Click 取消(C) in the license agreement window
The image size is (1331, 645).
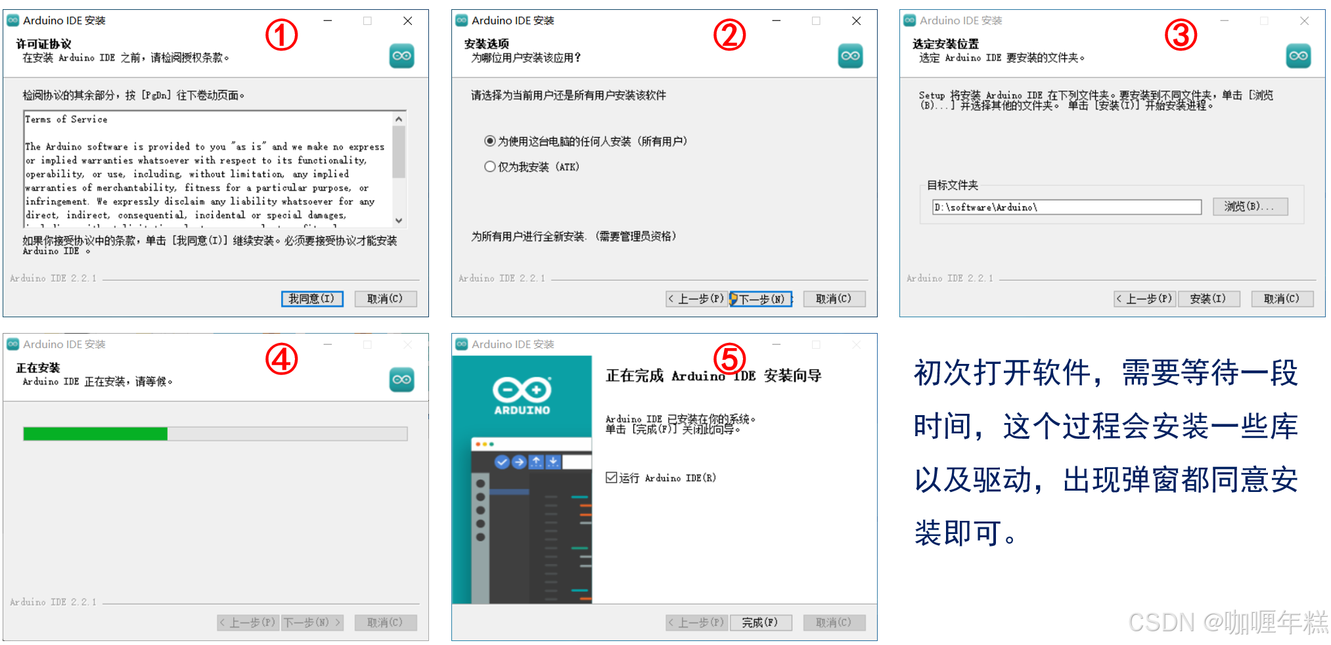386,299
